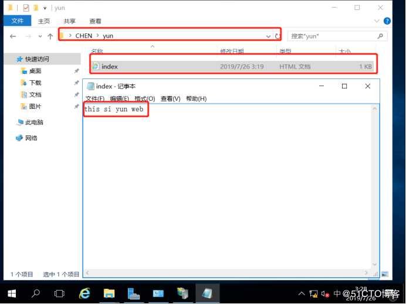The image size is (406, 304).
Task: Launch Internet Explorer from taskbar
Action: [84, 293]
